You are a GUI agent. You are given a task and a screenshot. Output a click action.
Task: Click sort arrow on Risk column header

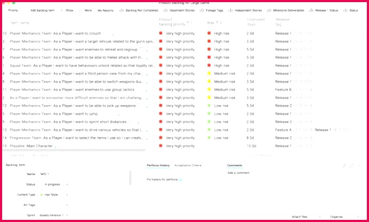pos(217,22)
